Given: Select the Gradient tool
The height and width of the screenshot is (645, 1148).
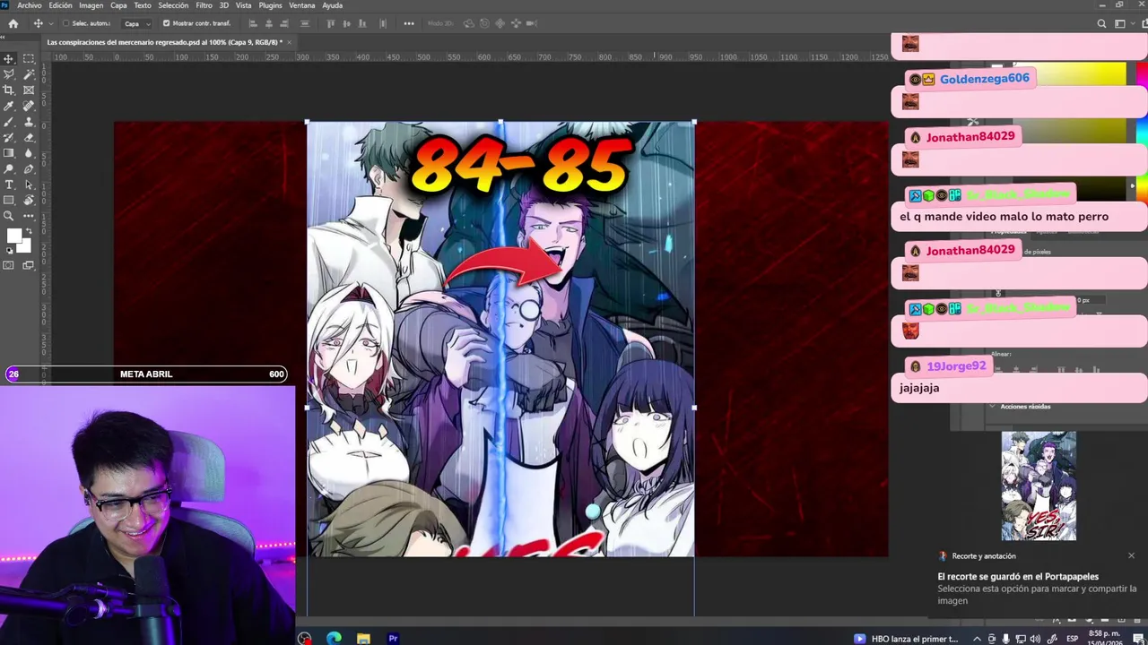Looking at the screenshot, I should coord(9,153).
